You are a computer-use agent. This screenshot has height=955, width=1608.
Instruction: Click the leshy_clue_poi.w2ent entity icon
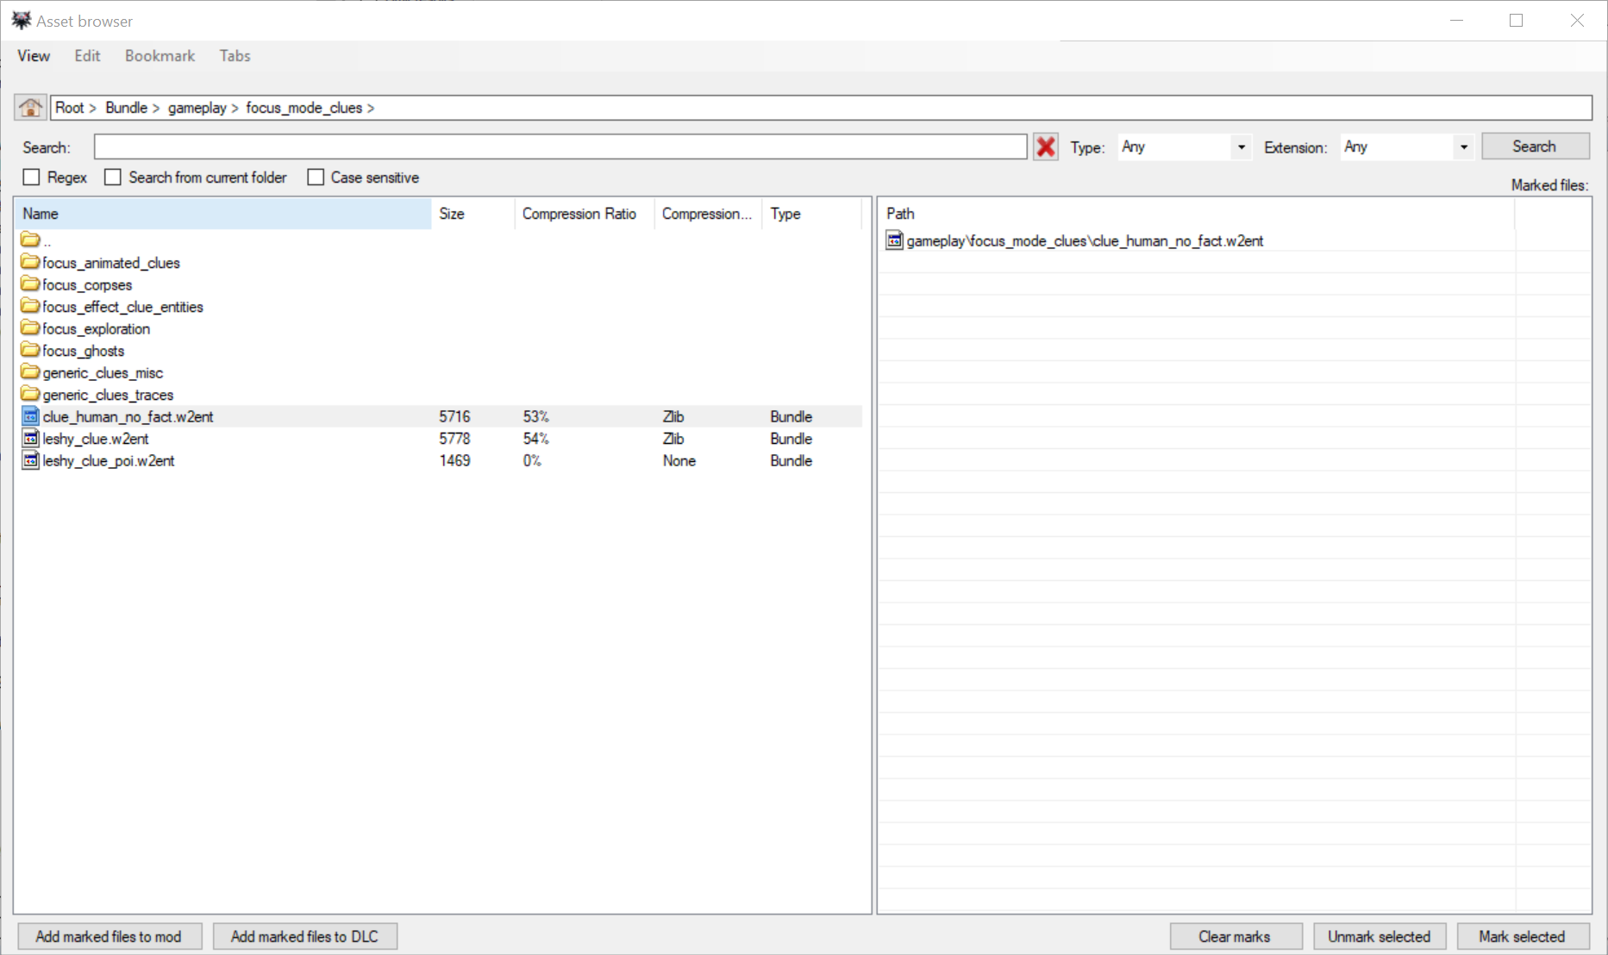[x=30, y=460]
